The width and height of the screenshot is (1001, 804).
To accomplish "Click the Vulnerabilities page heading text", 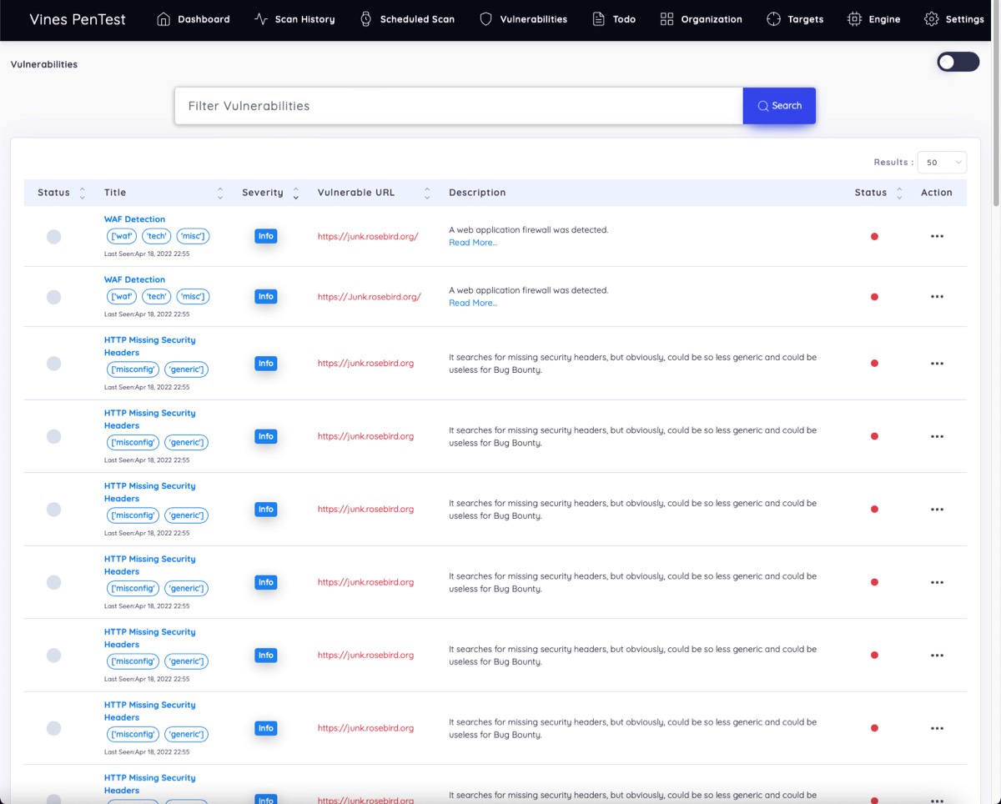I will [44, 64].
